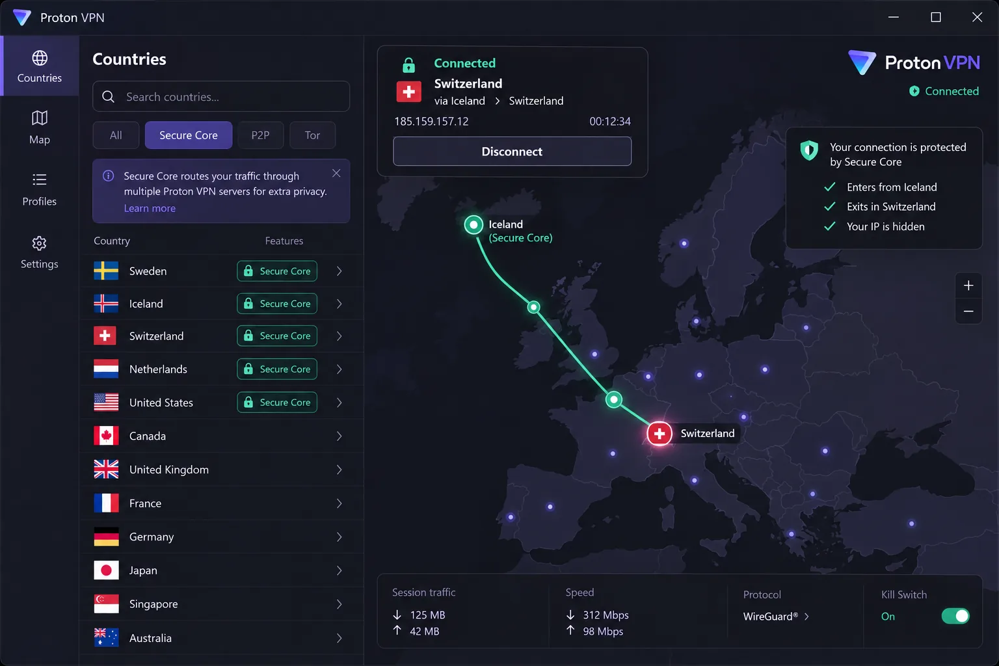Click the Japan flag icon

pyautogui.click(x=106, y=570)
